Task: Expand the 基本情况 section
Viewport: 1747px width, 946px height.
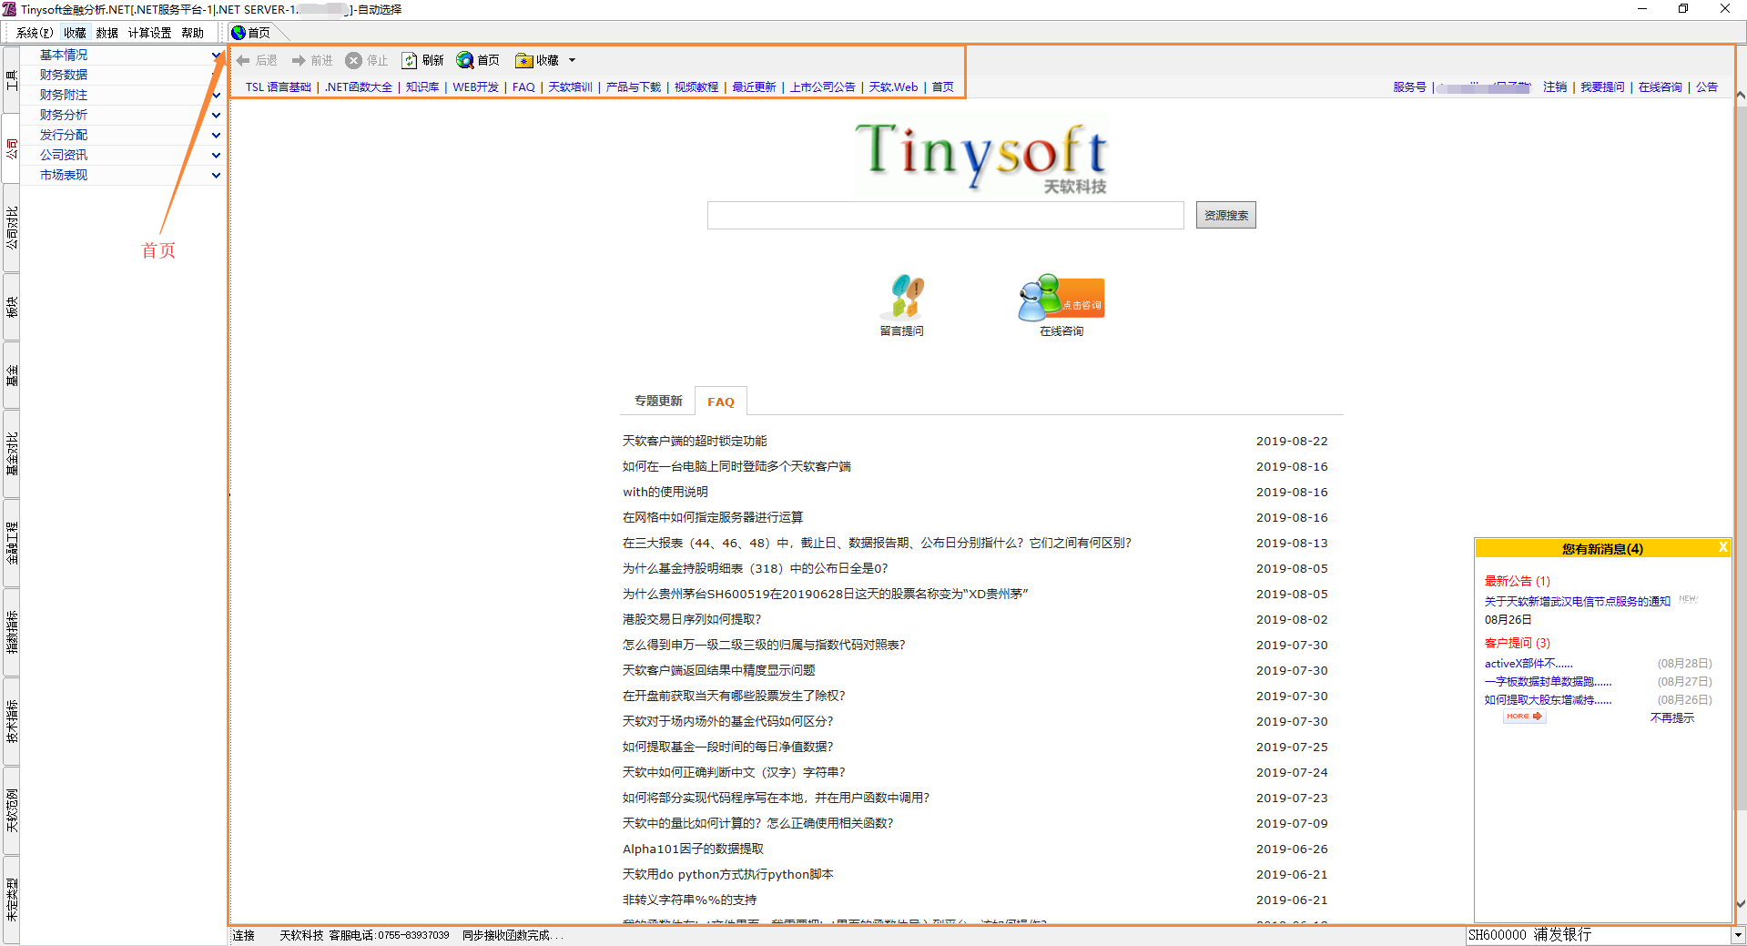Action: point(216,56)
